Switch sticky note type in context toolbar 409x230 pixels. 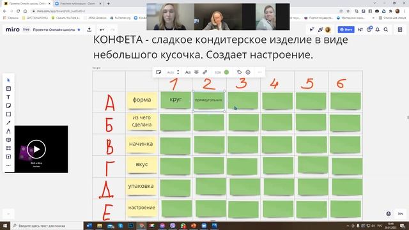coord(158,72)
